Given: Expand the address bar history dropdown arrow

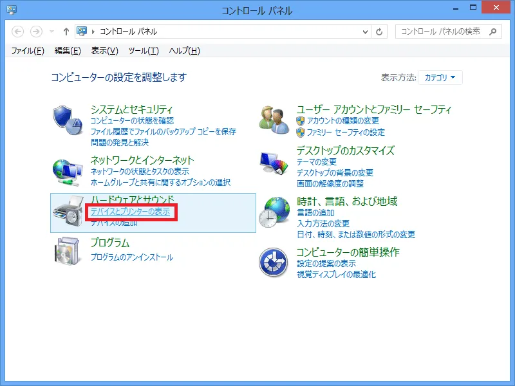Looking at the screenshot, I should [365, 32].
